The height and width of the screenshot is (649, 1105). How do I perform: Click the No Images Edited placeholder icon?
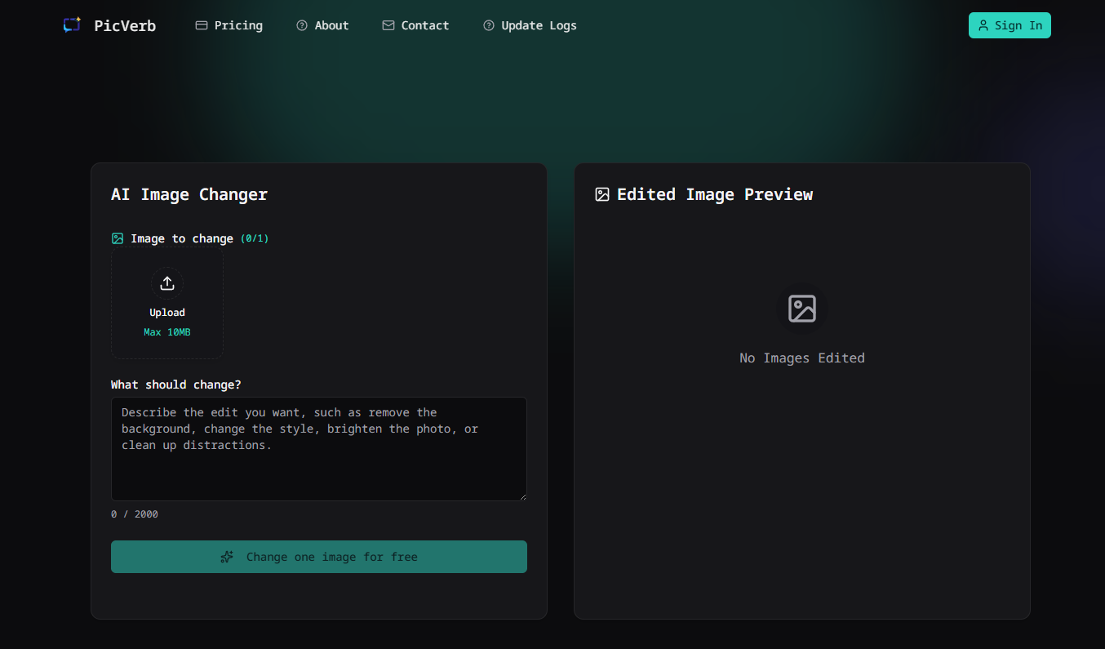click(802, 309)
